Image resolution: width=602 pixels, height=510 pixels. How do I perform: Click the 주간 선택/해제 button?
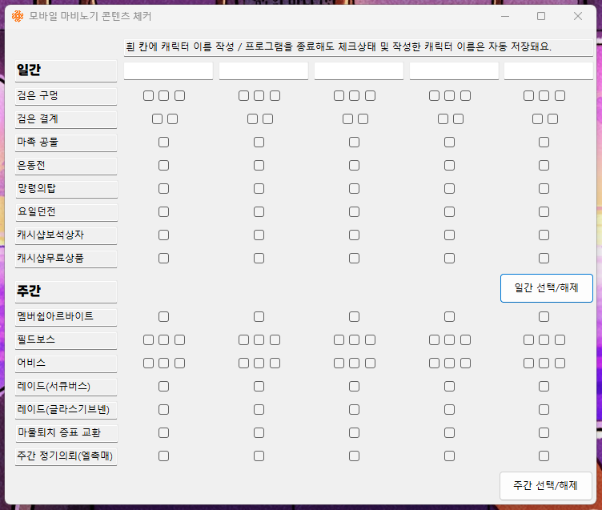pyautogui.click(x=546, y=486)
